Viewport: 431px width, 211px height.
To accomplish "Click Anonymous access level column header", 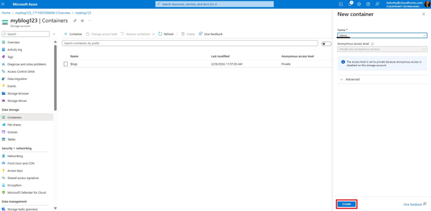I will point(297,56).
